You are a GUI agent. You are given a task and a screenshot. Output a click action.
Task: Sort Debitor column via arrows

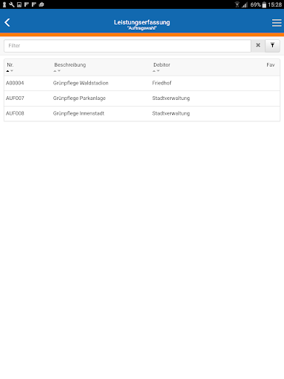[x=156, y=71]
